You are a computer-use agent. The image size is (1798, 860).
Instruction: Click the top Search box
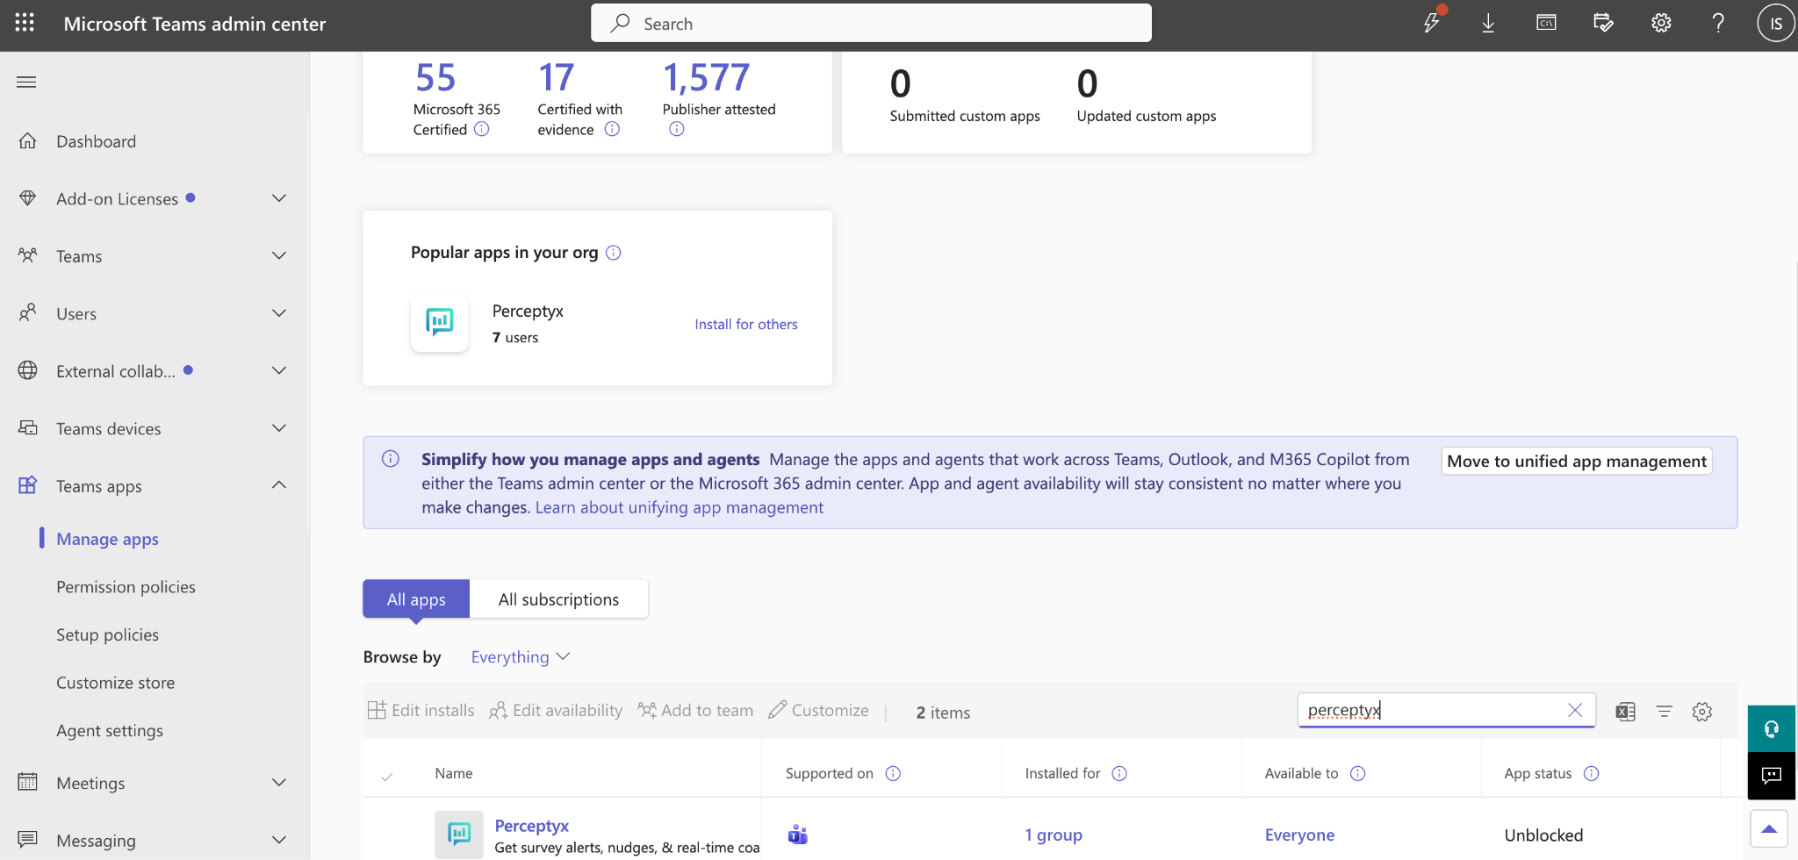click(871, 23)
